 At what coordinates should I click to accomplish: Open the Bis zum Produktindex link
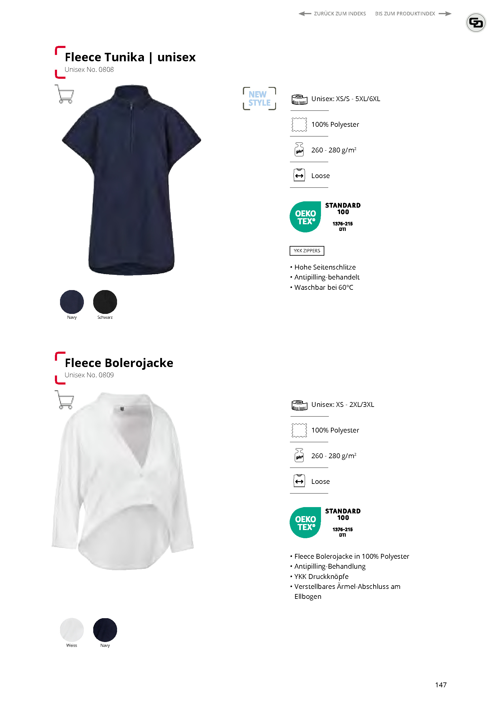(x=413, y=14)
